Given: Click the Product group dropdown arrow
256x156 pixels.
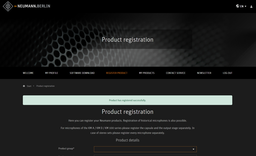Looking at the screenshot, I should 193,149.
